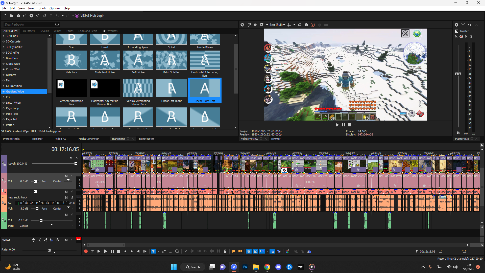Start recording with the red record button
485x273 pixels.
pos(86,251)
